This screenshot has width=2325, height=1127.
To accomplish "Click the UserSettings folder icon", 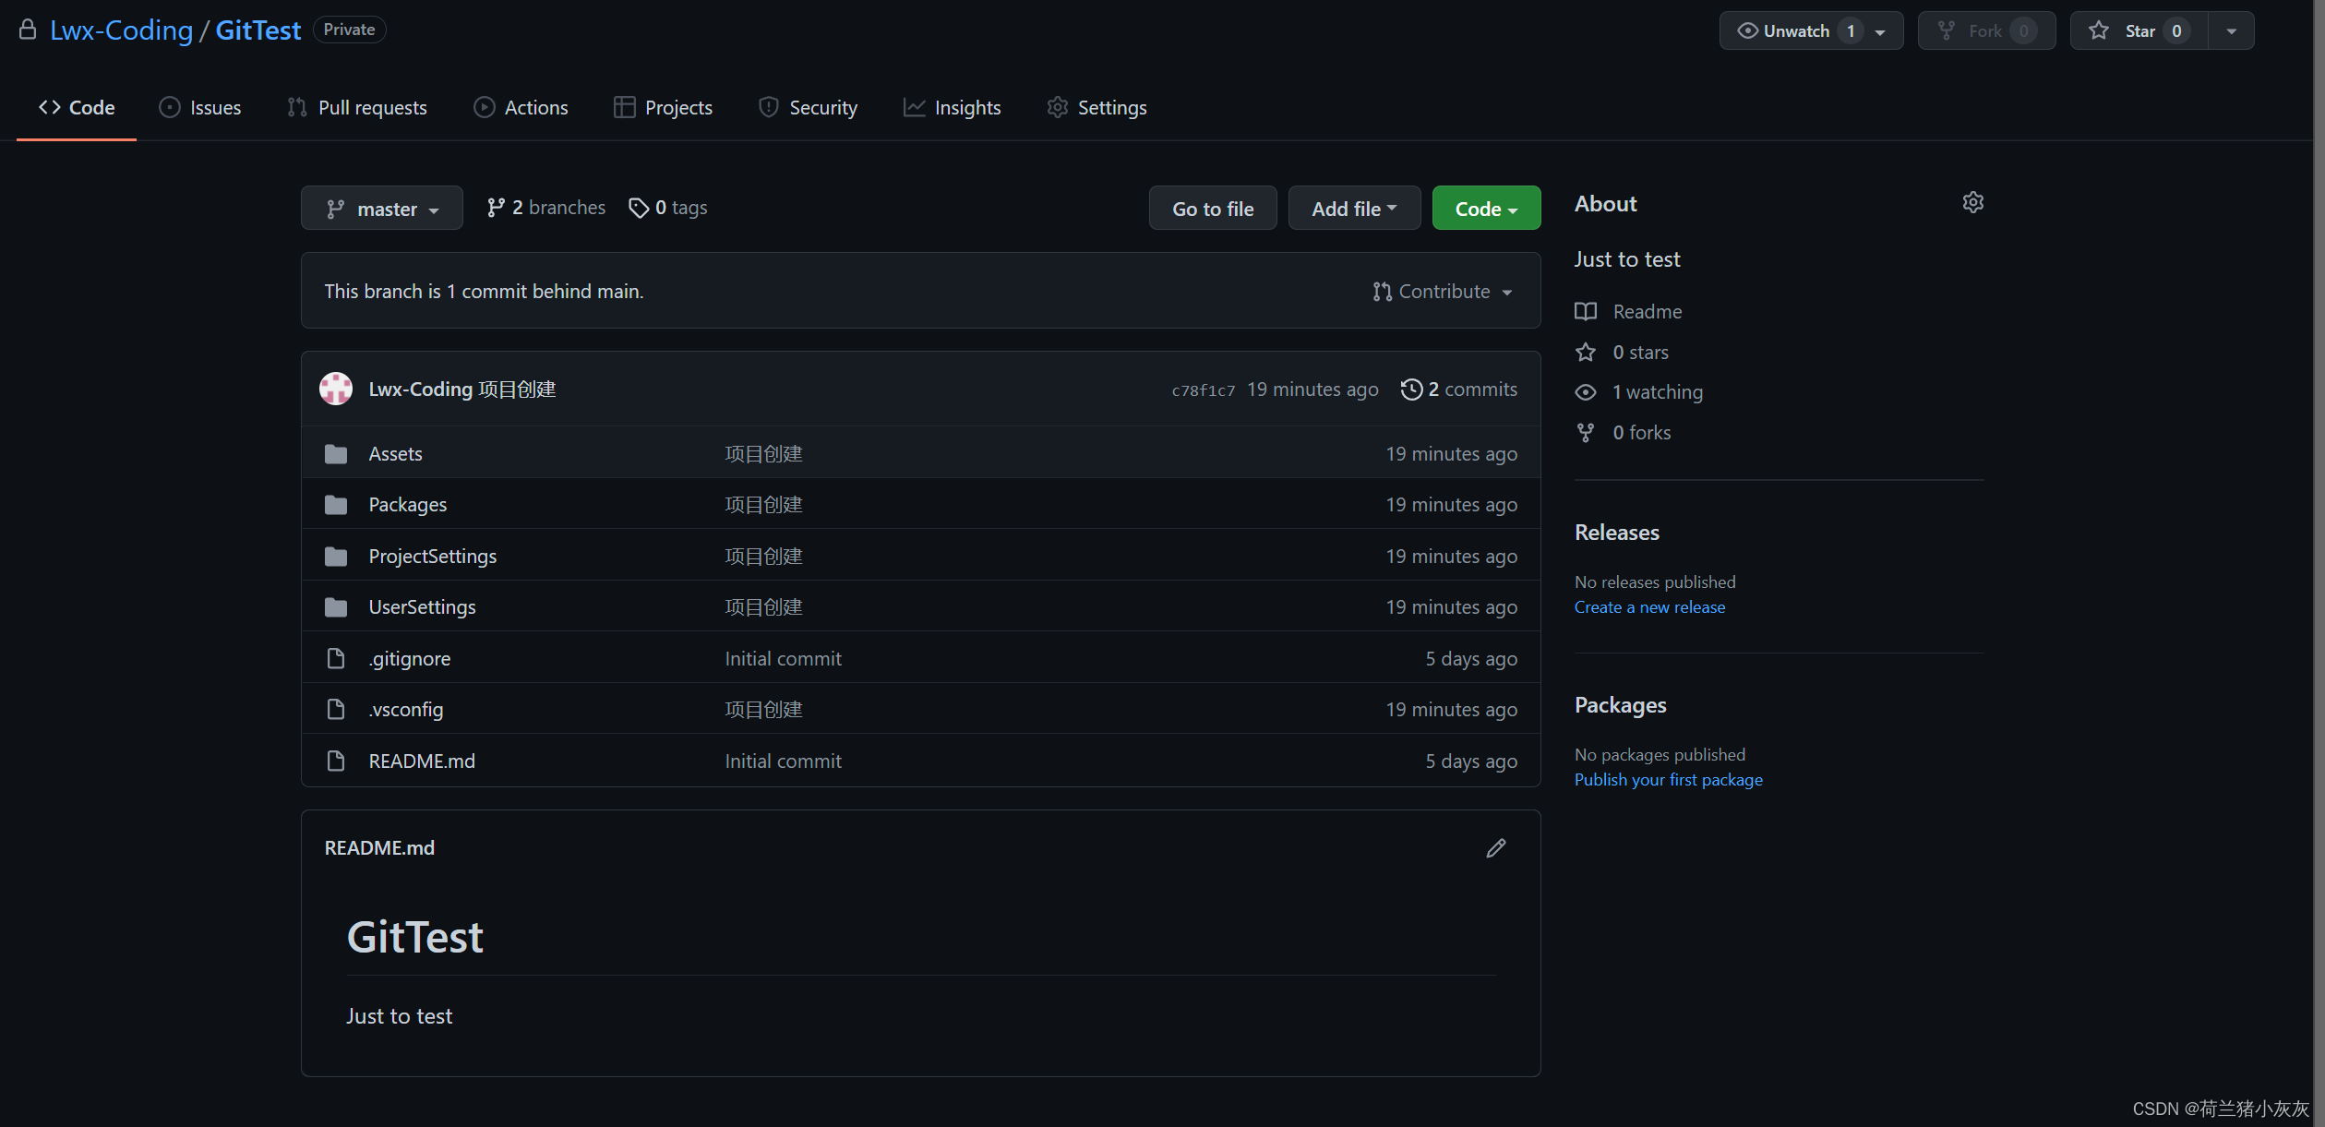I will click(336, 606).
